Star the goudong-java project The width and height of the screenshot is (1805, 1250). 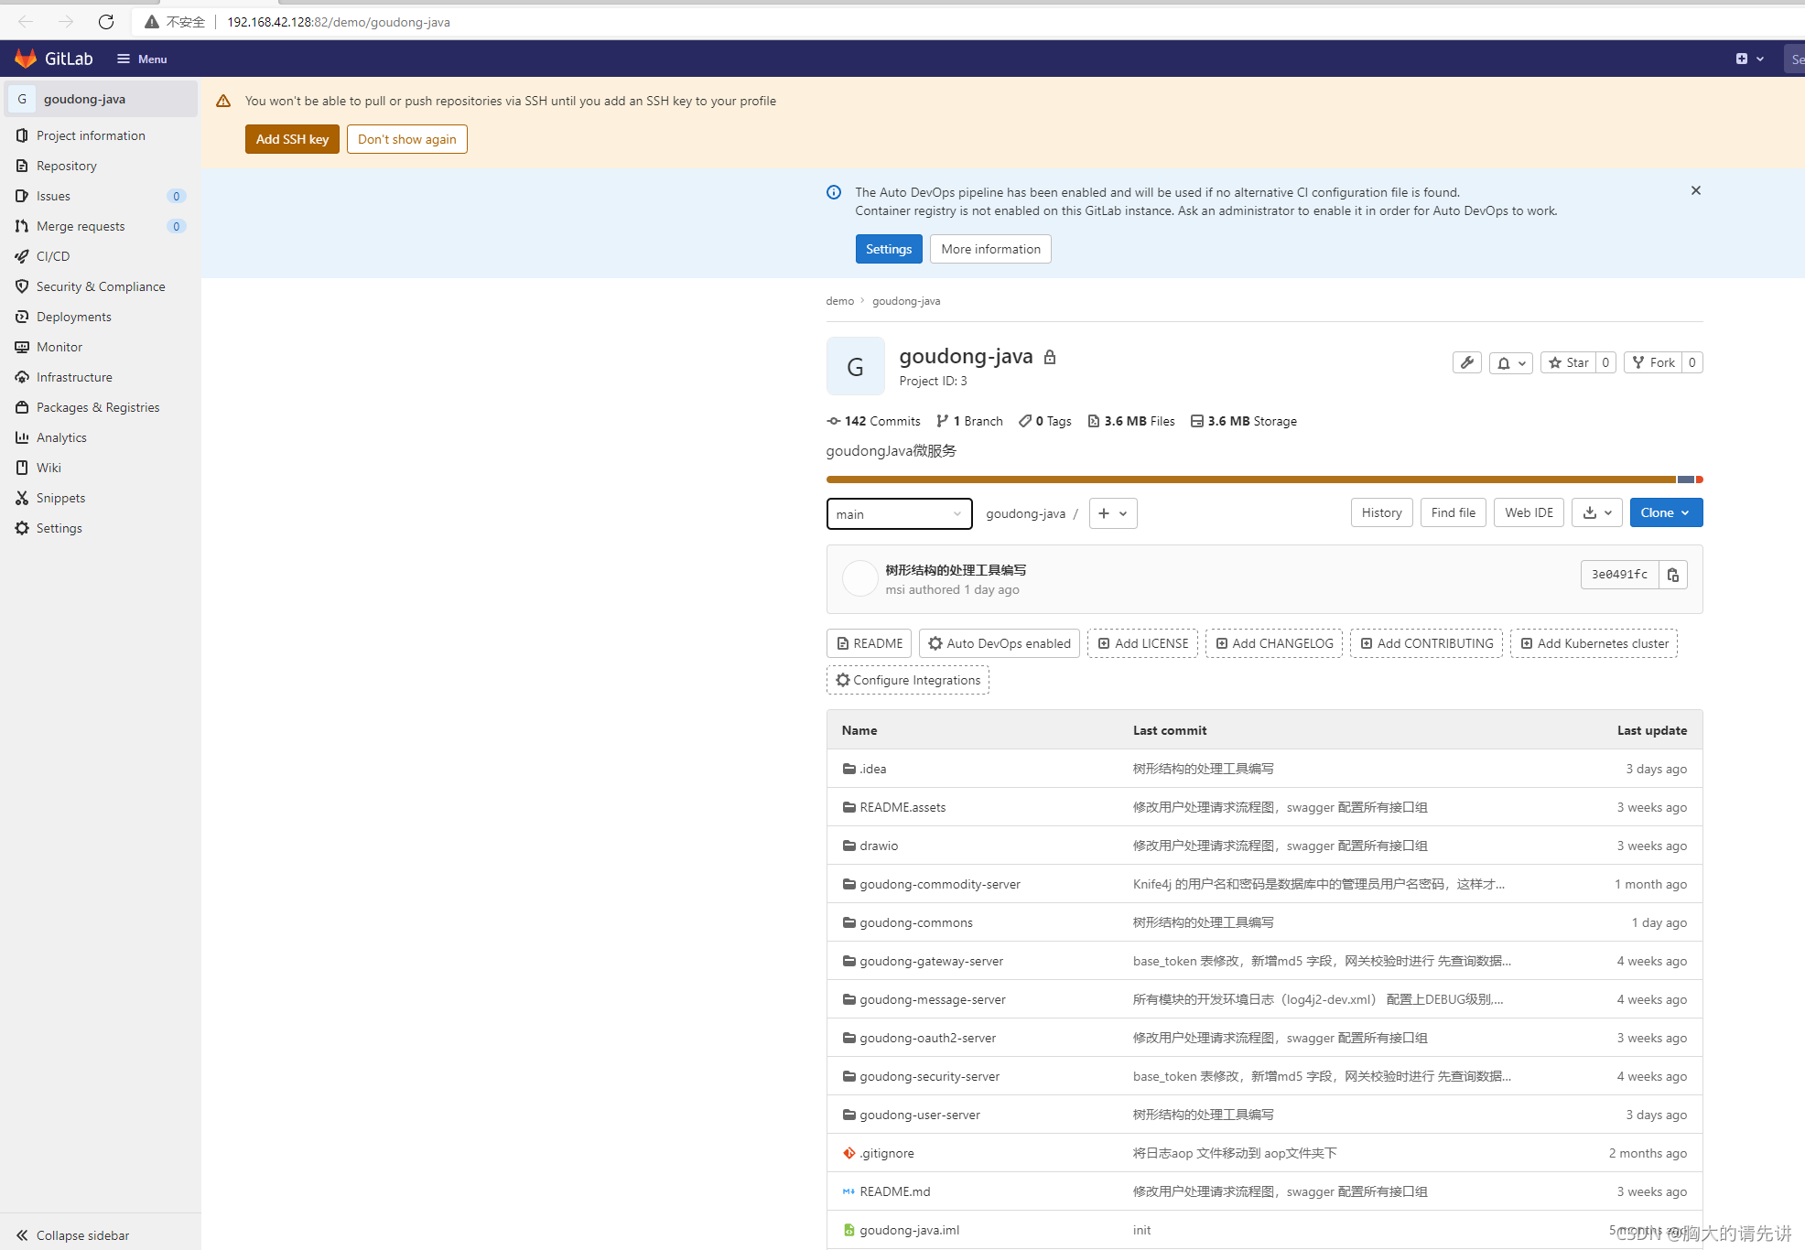[1569, 362]
